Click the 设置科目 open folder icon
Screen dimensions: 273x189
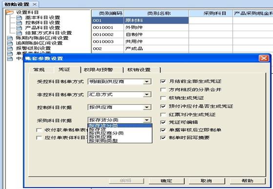pos(9,12)
